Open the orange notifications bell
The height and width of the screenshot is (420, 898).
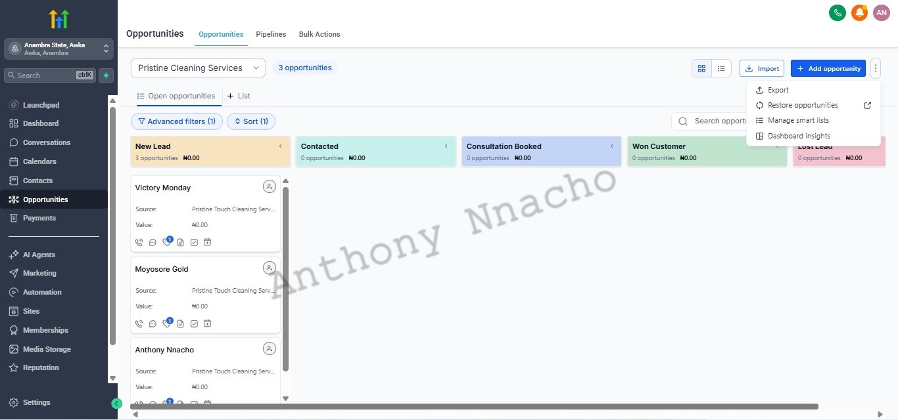point(859,12)
